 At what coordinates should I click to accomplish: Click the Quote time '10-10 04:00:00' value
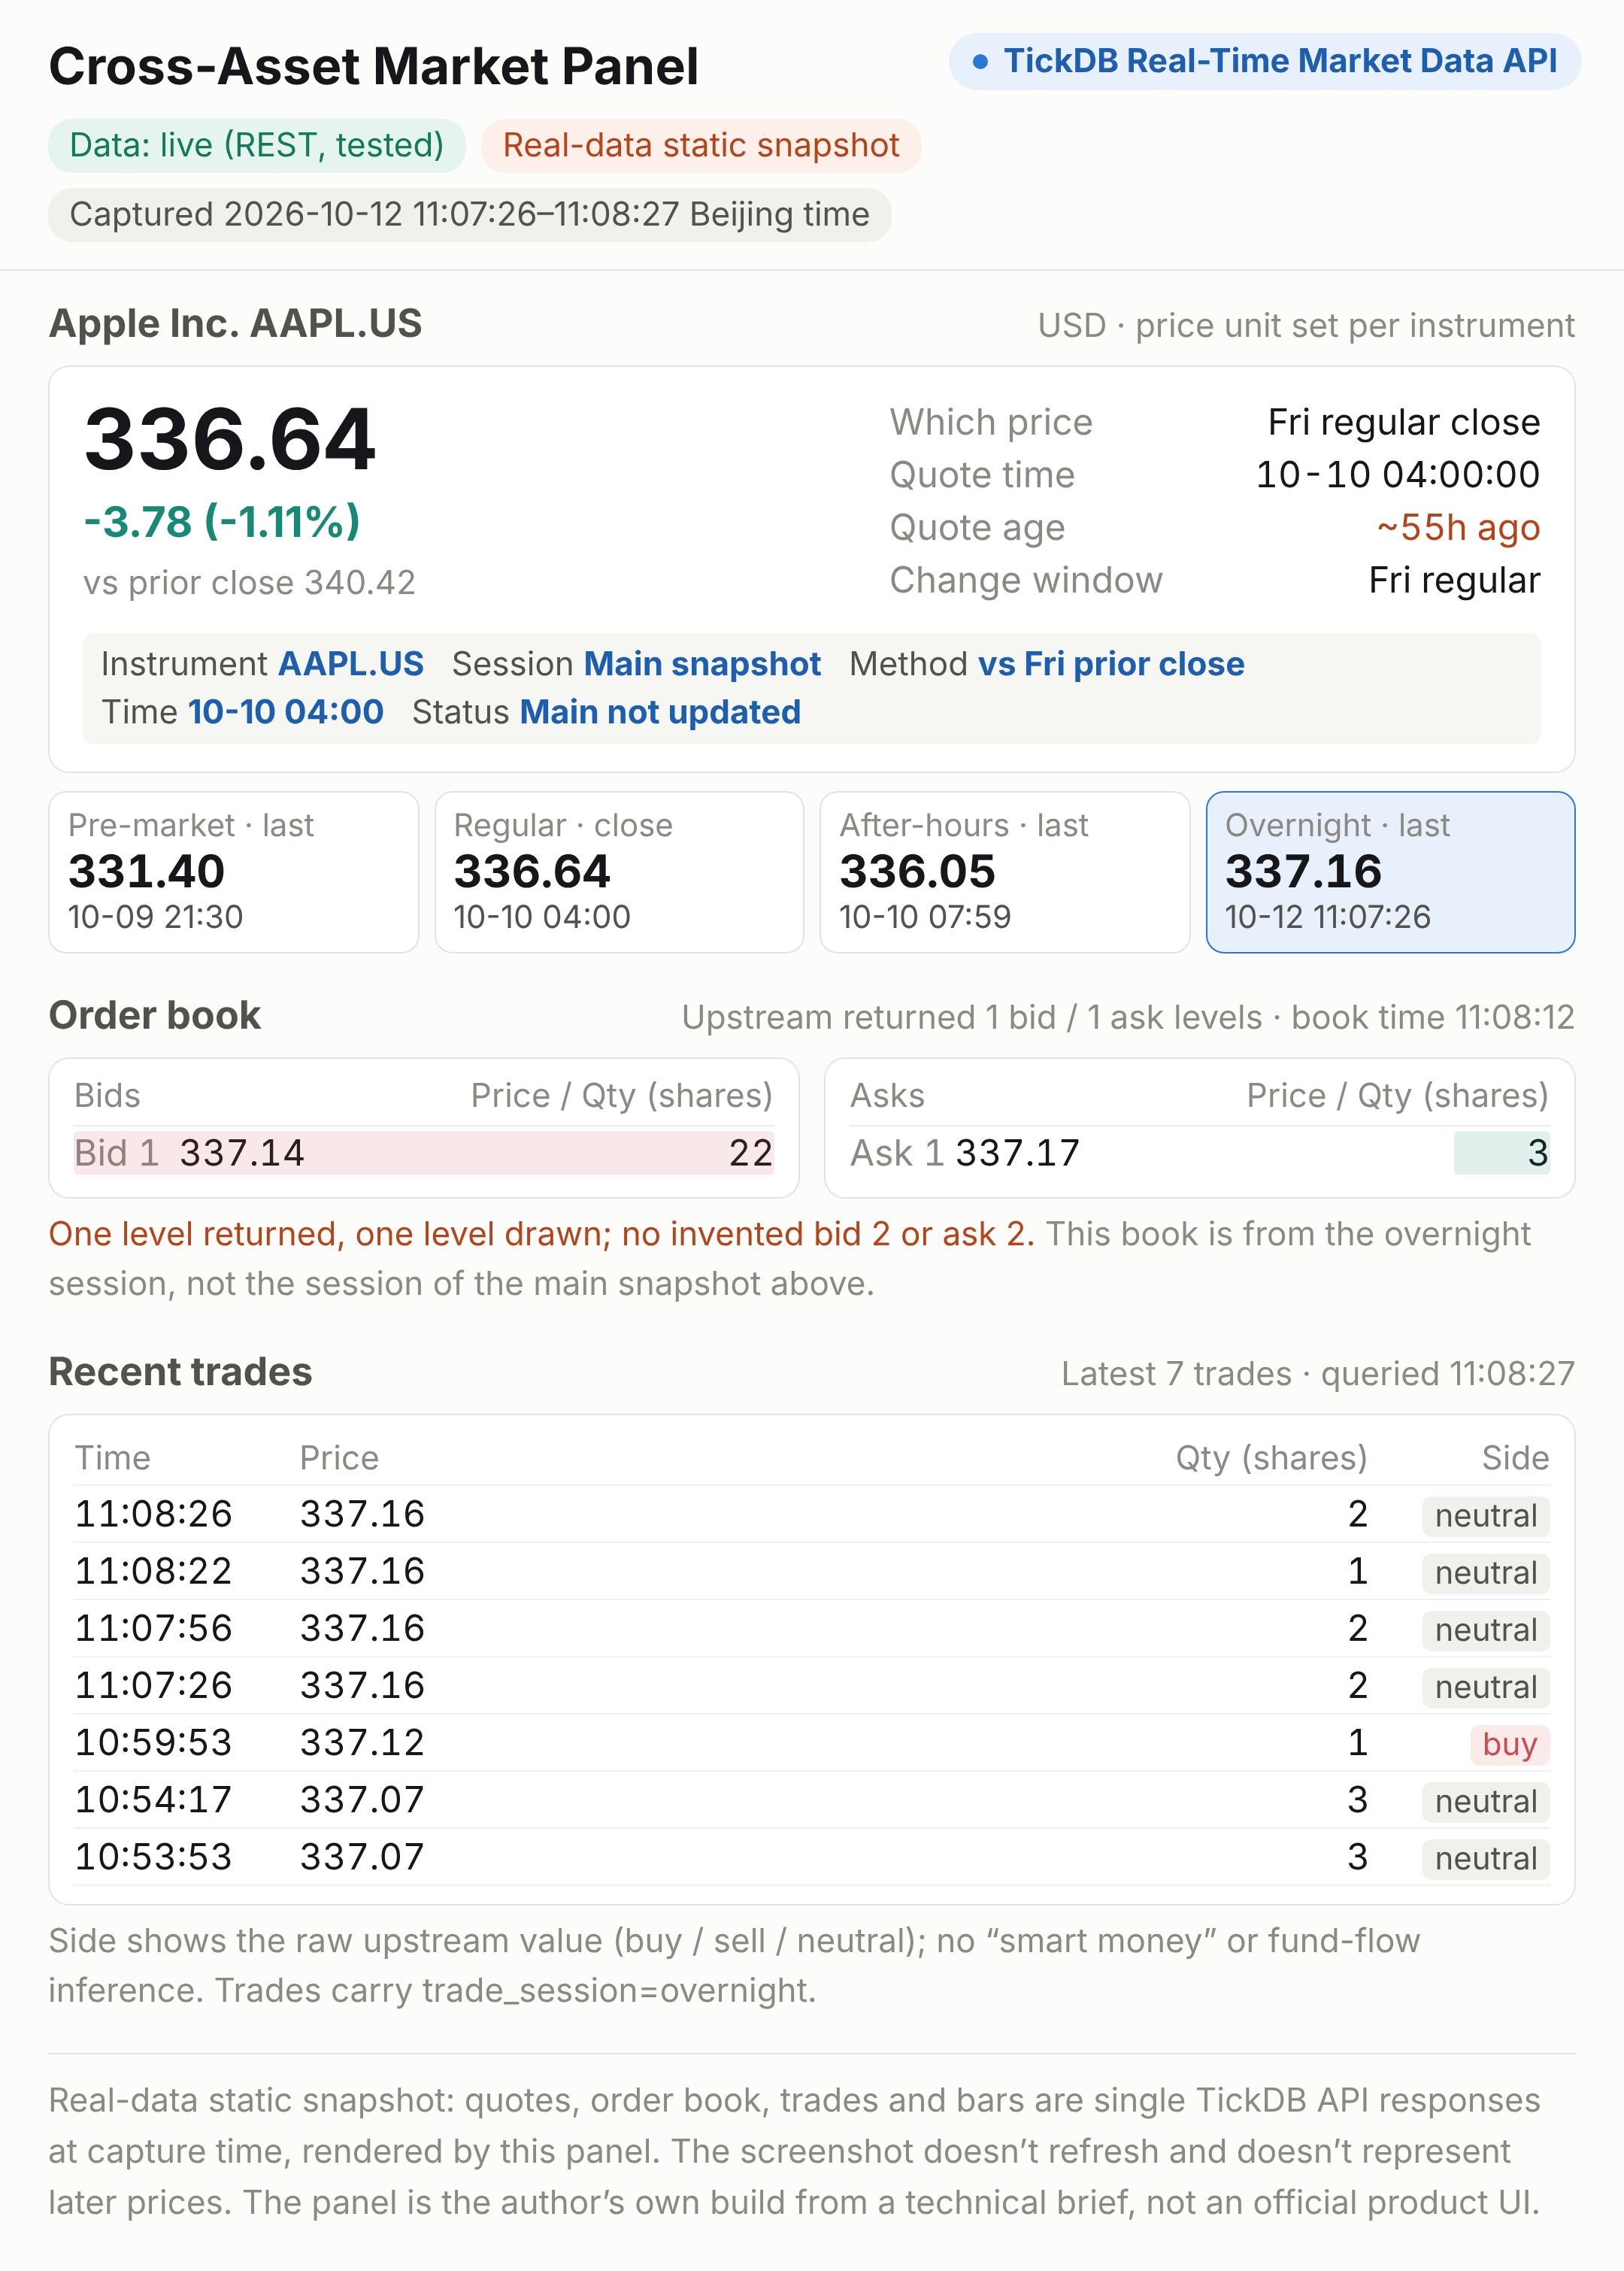coord(1398,474)
